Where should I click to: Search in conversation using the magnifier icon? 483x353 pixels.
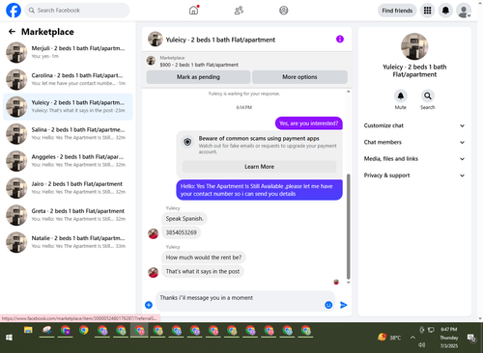tap(428, 95)
